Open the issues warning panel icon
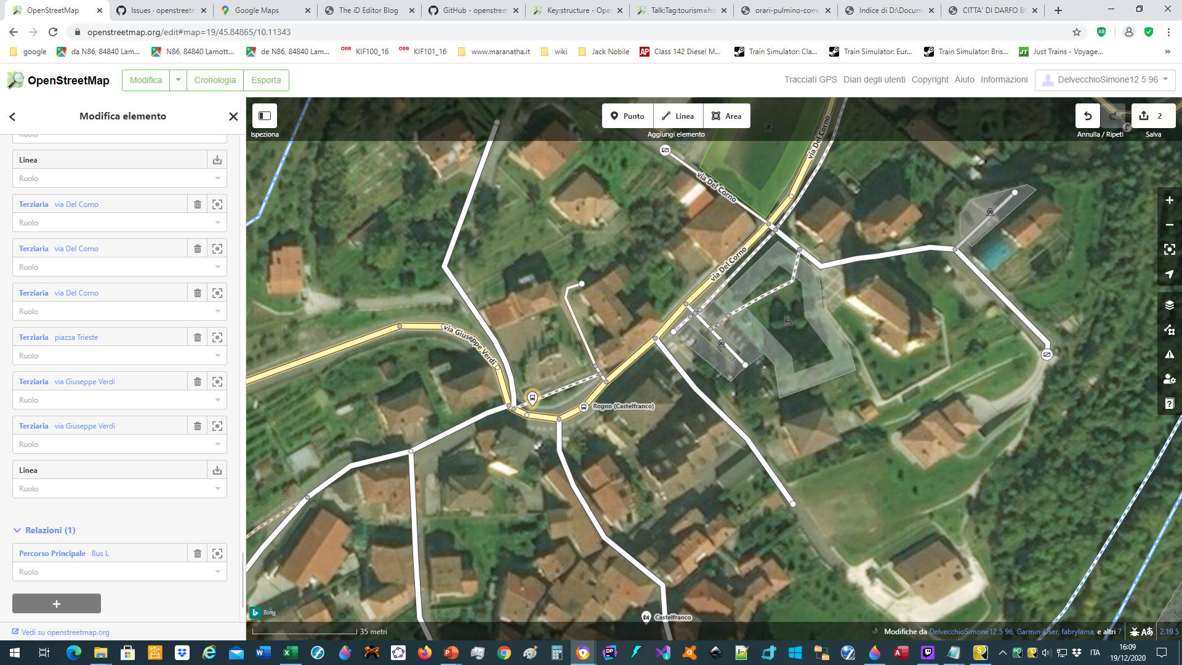Image resolution: width=1182 pixels, height=665 pixels. pyautogui.click(x=1170, y=354)
